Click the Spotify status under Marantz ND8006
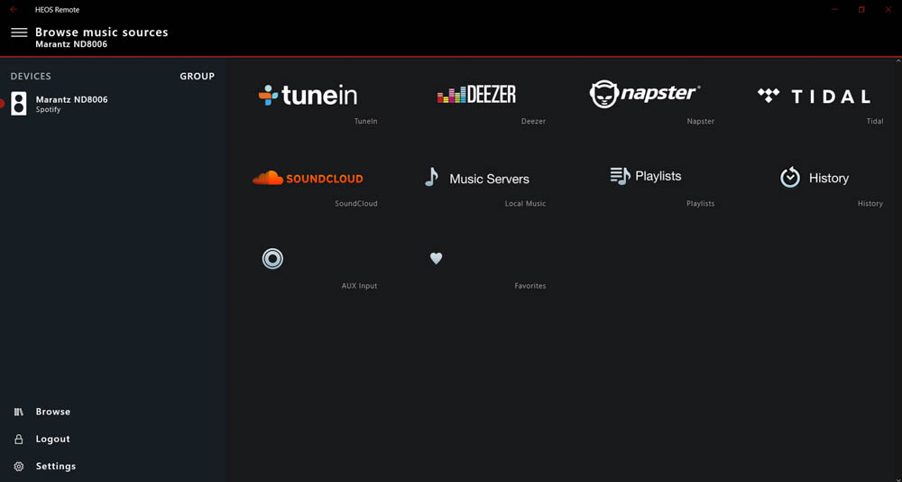 click(x=48, y=109)
